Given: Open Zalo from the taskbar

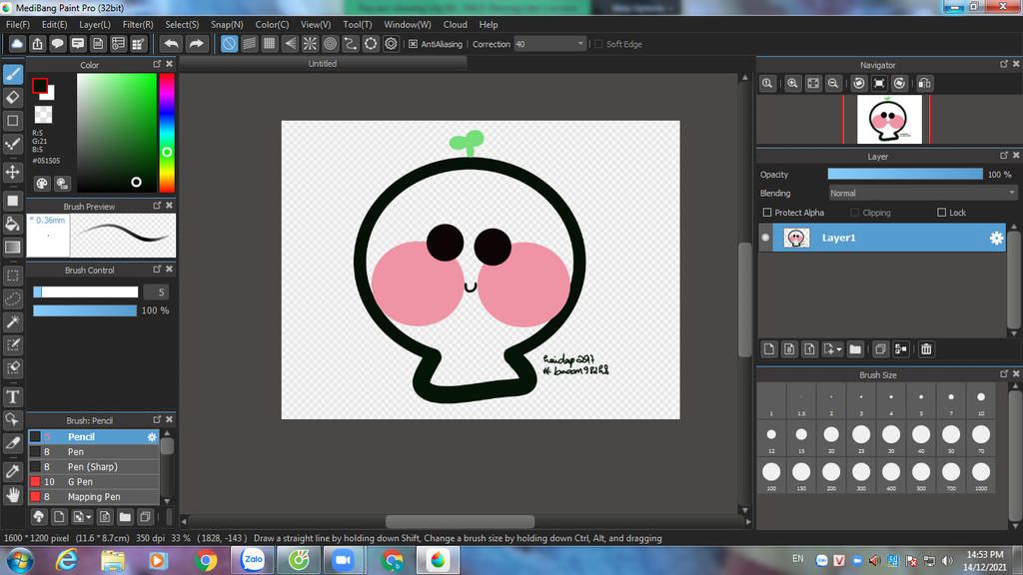Looking at the screenshot, I should (x=253, y=560).
